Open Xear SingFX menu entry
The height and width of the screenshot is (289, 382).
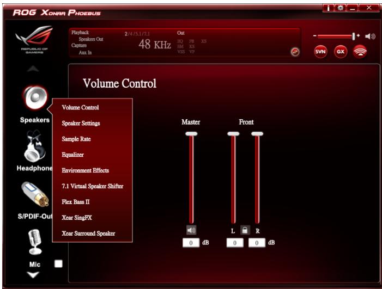pos(77,218)
